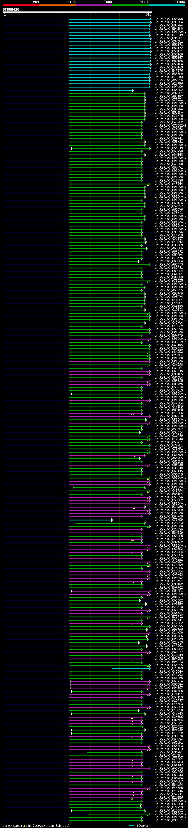Open hit UniRef100_A9JTP7
The width and height of the screenshot is (188, 828).
169,96
